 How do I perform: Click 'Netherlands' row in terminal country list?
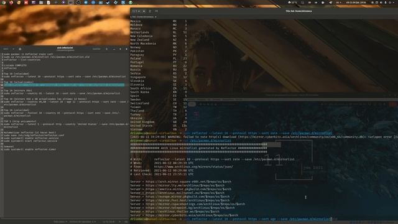tap(159, 32)
